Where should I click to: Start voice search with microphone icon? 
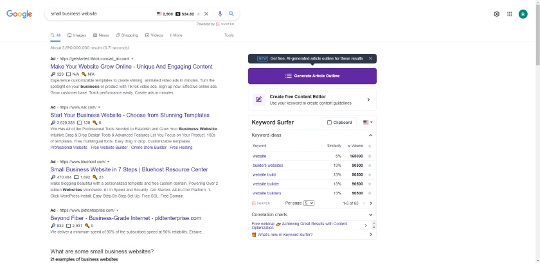tap(220, 13)
